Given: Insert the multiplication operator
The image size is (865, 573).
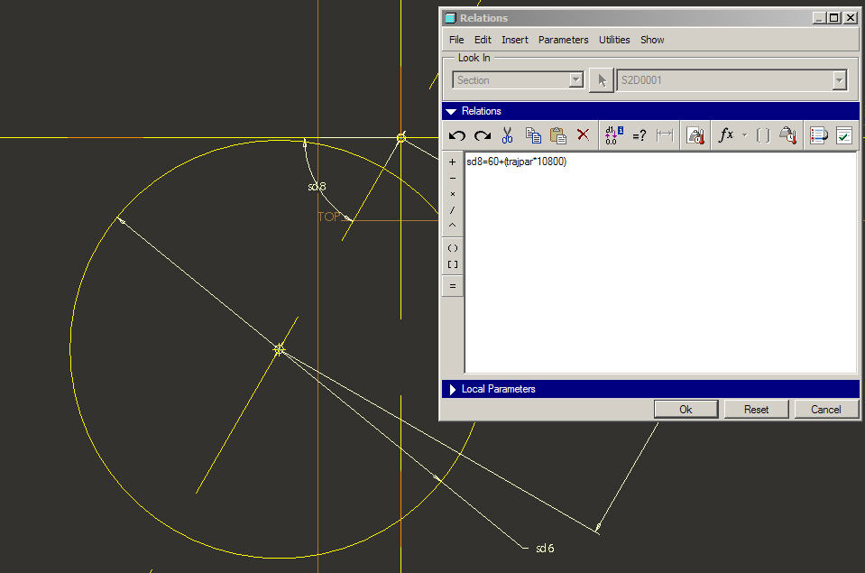Looking at the screenshot, I should 453,194.
